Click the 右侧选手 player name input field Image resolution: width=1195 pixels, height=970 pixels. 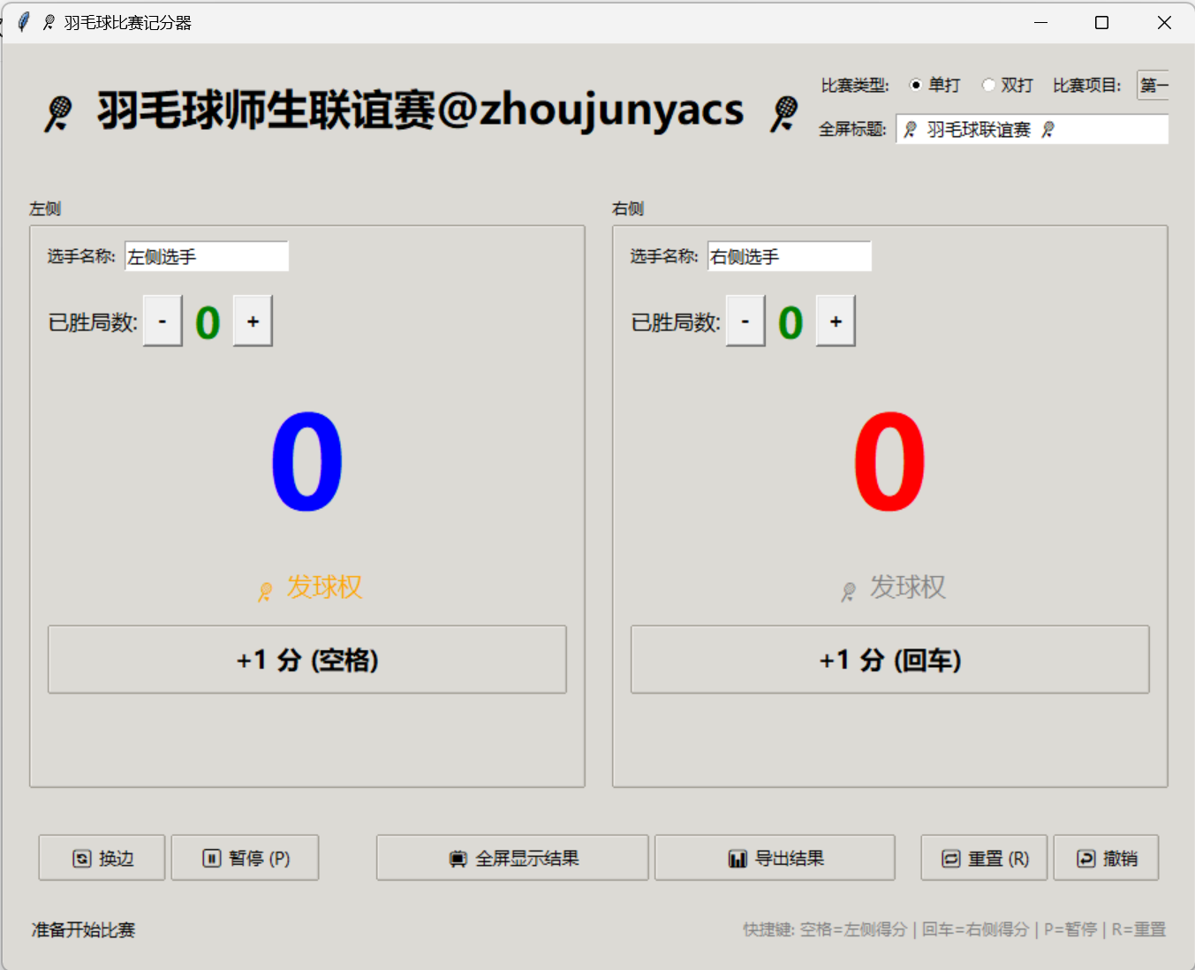click(789, 256)
